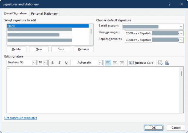Screen dimensions: 188x133
Task: Align signature text left
Action: point(108,63)
